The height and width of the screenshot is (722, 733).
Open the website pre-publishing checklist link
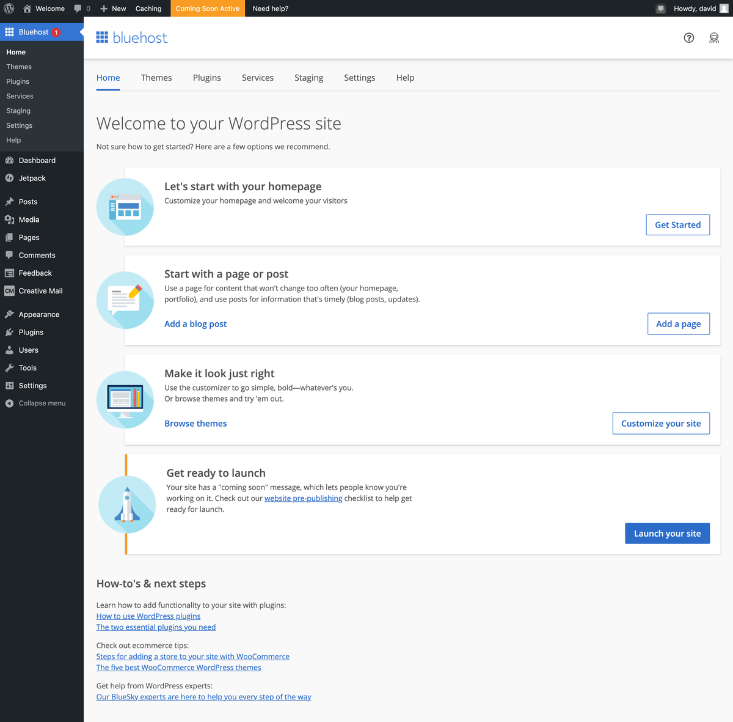303,498
